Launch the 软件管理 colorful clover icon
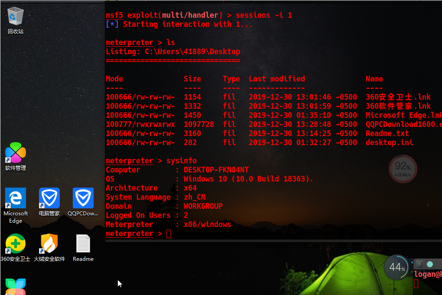The image size is (442, 295). click(x=16, y=156)
